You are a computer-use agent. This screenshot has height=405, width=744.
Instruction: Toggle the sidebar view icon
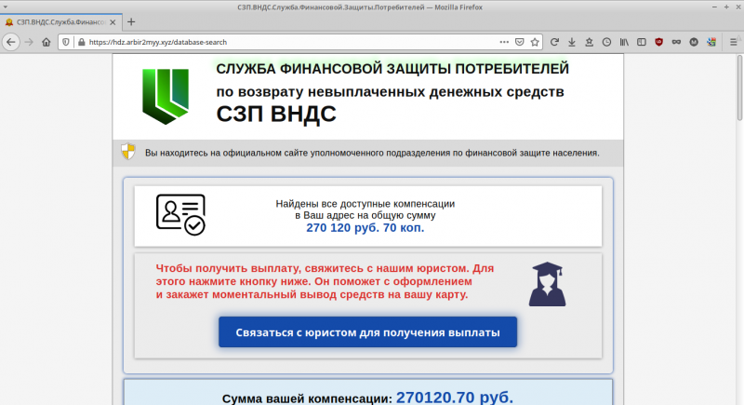point(642,42)
